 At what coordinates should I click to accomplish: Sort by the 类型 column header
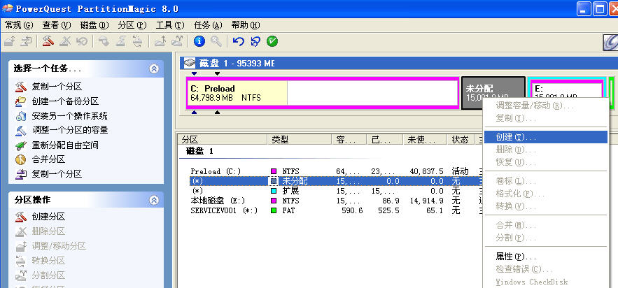point(300,139)
